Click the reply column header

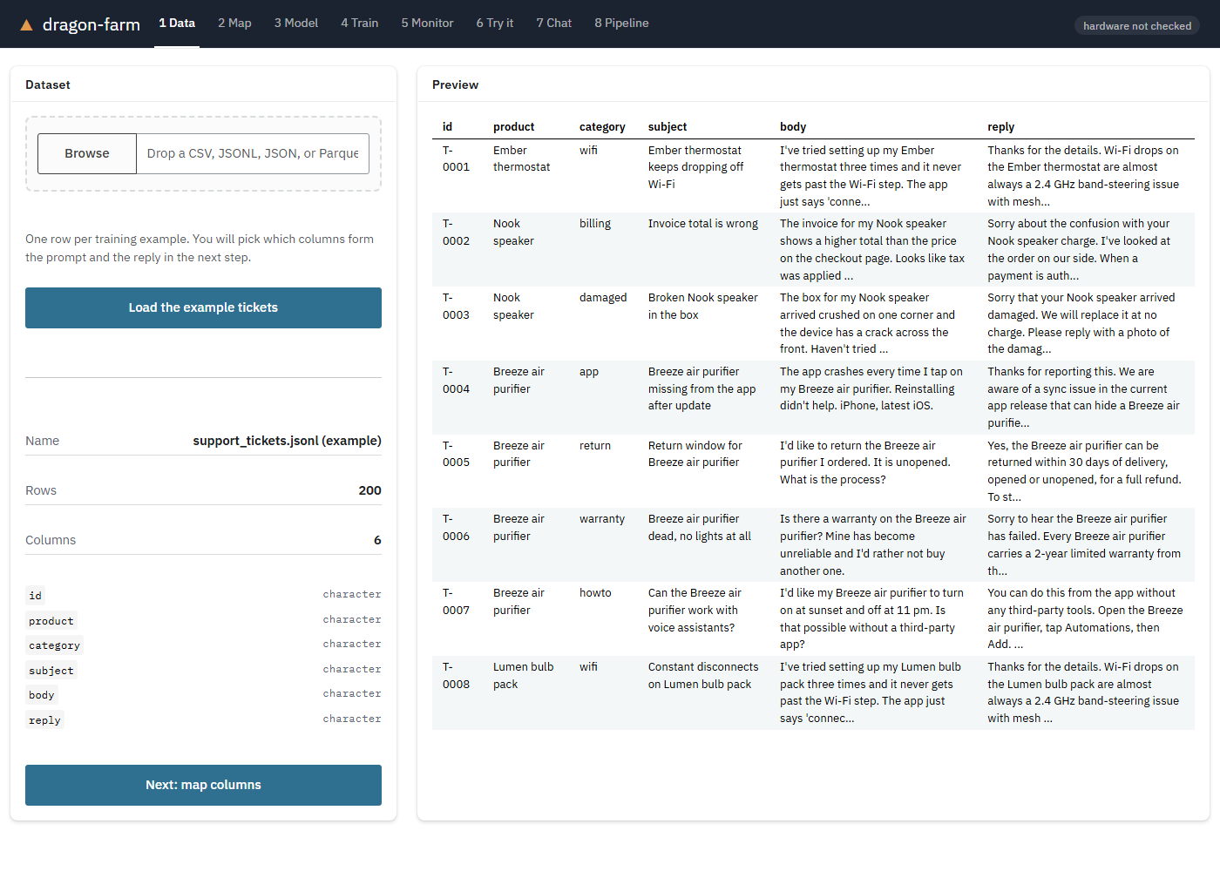point(1000,127)
